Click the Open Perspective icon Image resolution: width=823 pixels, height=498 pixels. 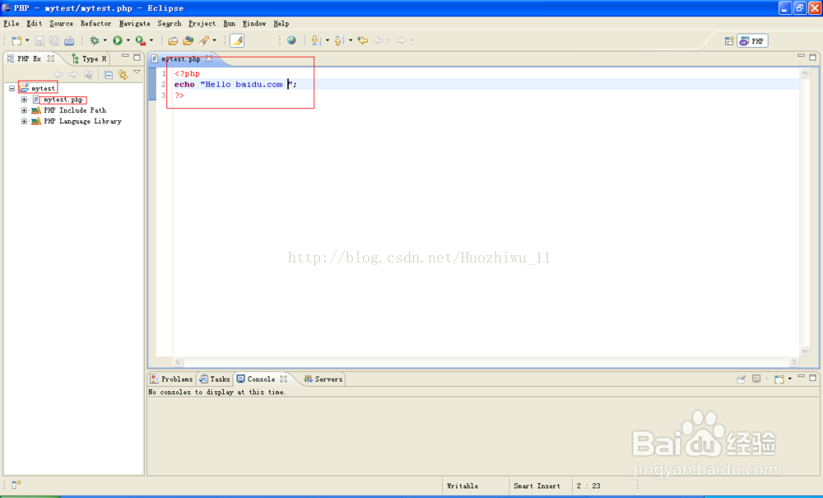tap(729, 41)
